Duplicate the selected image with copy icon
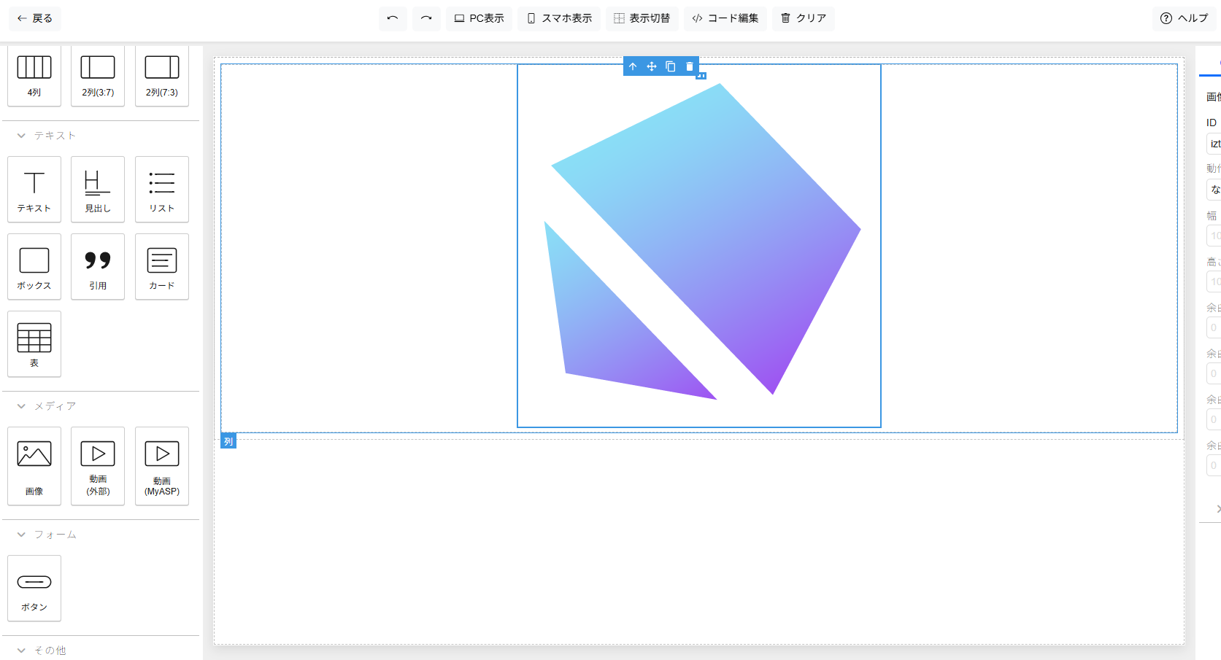 [x=671, y=66]
